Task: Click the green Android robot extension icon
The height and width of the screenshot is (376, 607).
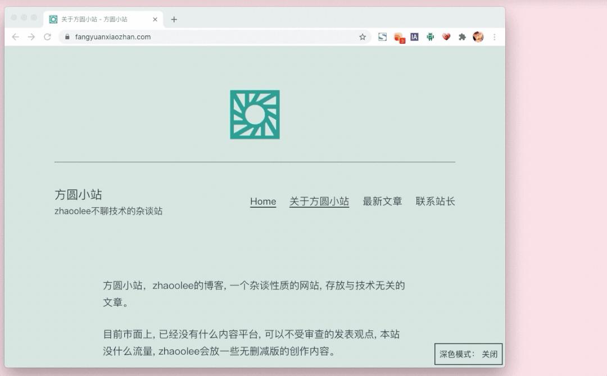Action: pos(430,37)
